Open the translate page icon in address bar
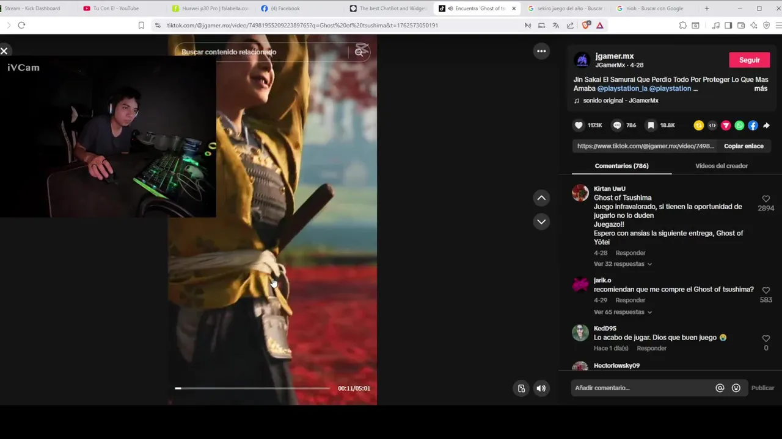Viewport: 782px width, 439px height. pyautogui.click(x=555, y=25)
